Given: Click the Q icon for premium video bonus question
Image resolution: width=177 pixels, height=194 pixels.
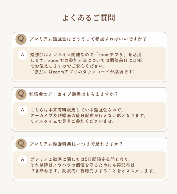Looking at the screenshot, I should coord(21,144).
